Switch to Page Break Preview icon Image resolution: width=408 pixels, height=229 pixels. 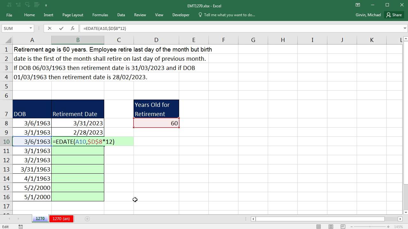(x=343, y=226)
